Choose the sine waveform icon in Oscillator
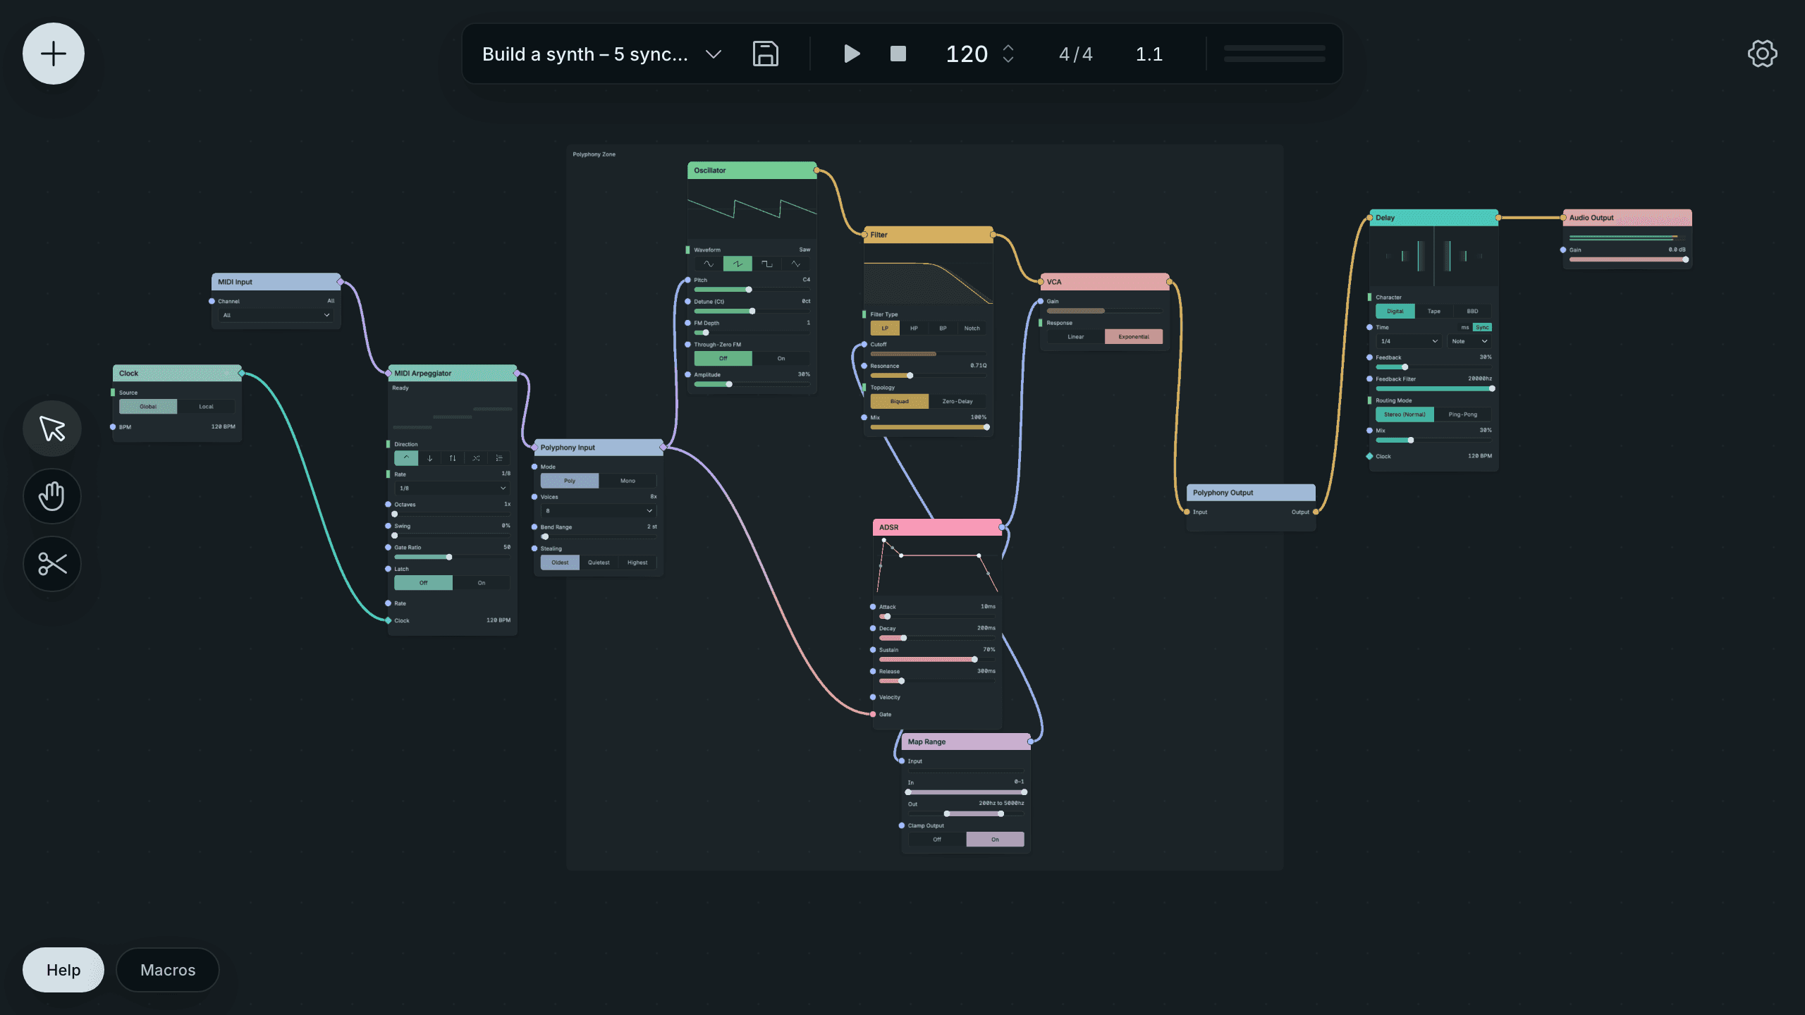This screenshot has height=1015, width=1805. [x=709, y=264]
